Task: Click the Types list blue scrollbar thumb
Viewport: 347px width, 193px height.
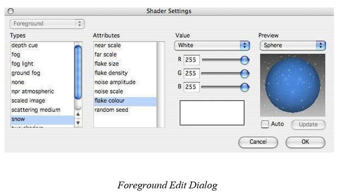Action: (x=78, y=72)
